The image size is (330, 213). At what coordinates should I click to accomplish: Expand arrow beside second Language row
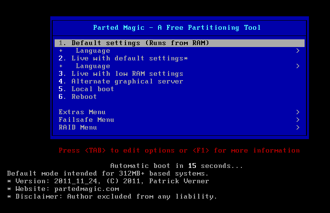click(298, 66)
